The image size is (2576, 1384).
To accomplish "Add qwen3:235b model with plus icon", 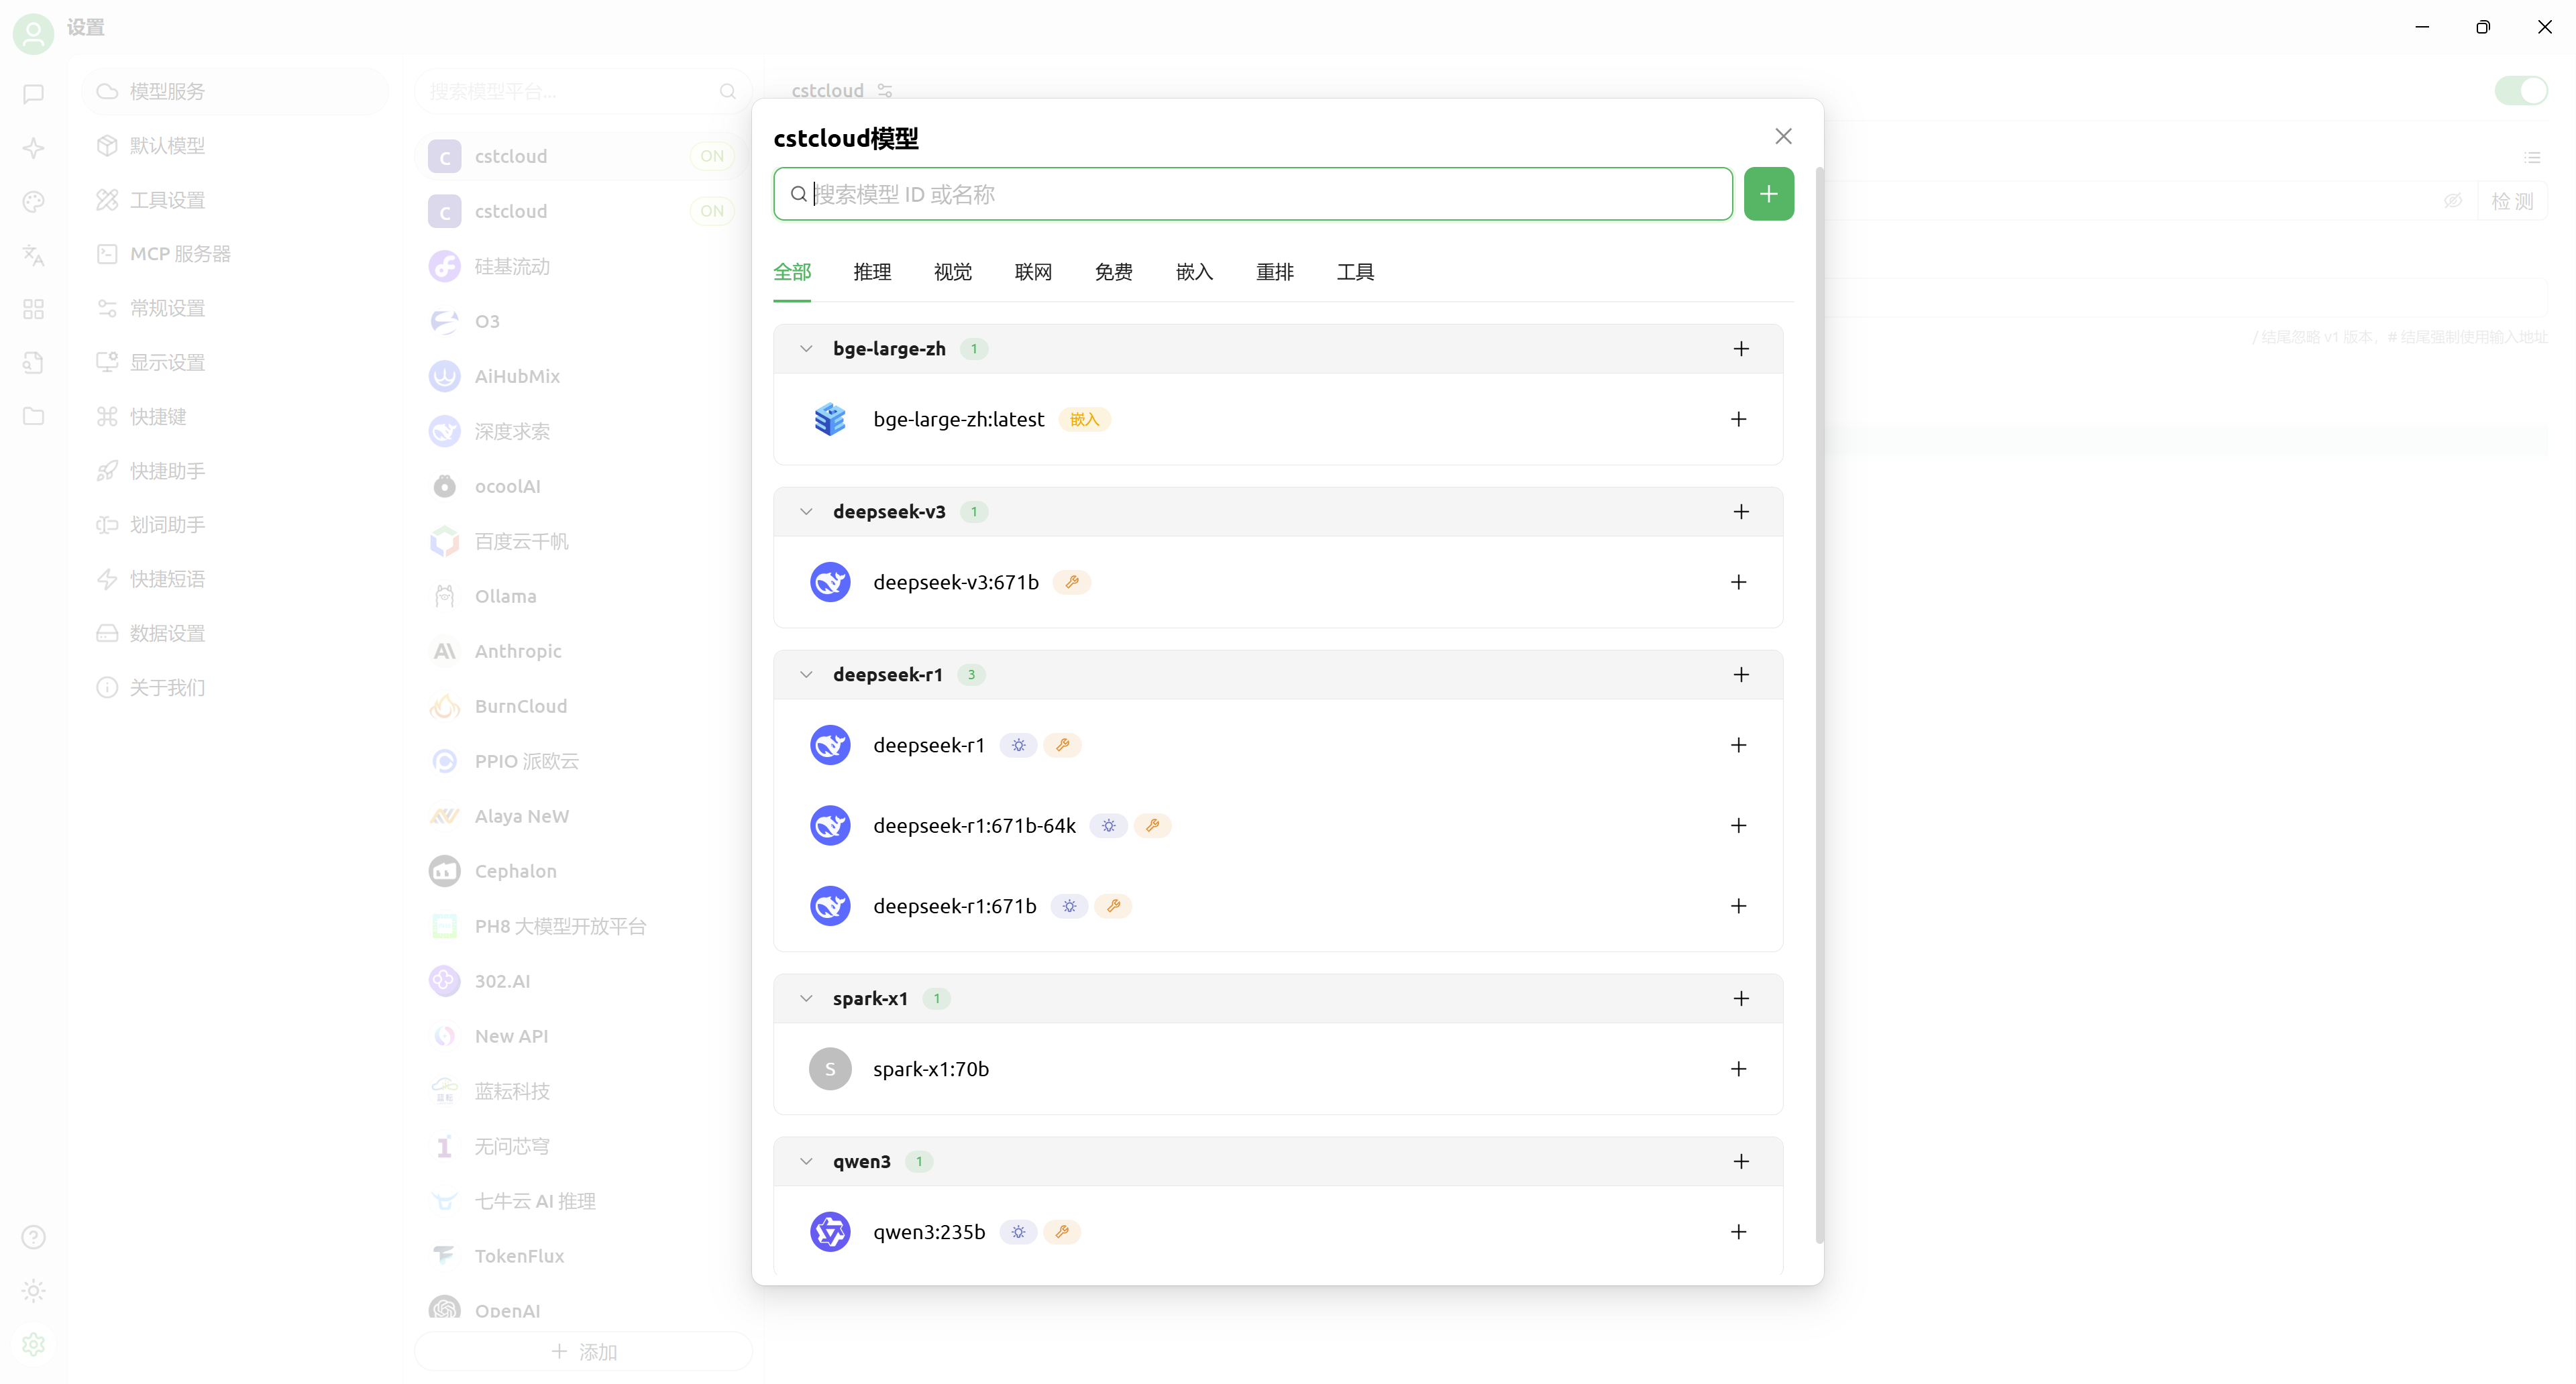I will (x=1738, y=1232).
